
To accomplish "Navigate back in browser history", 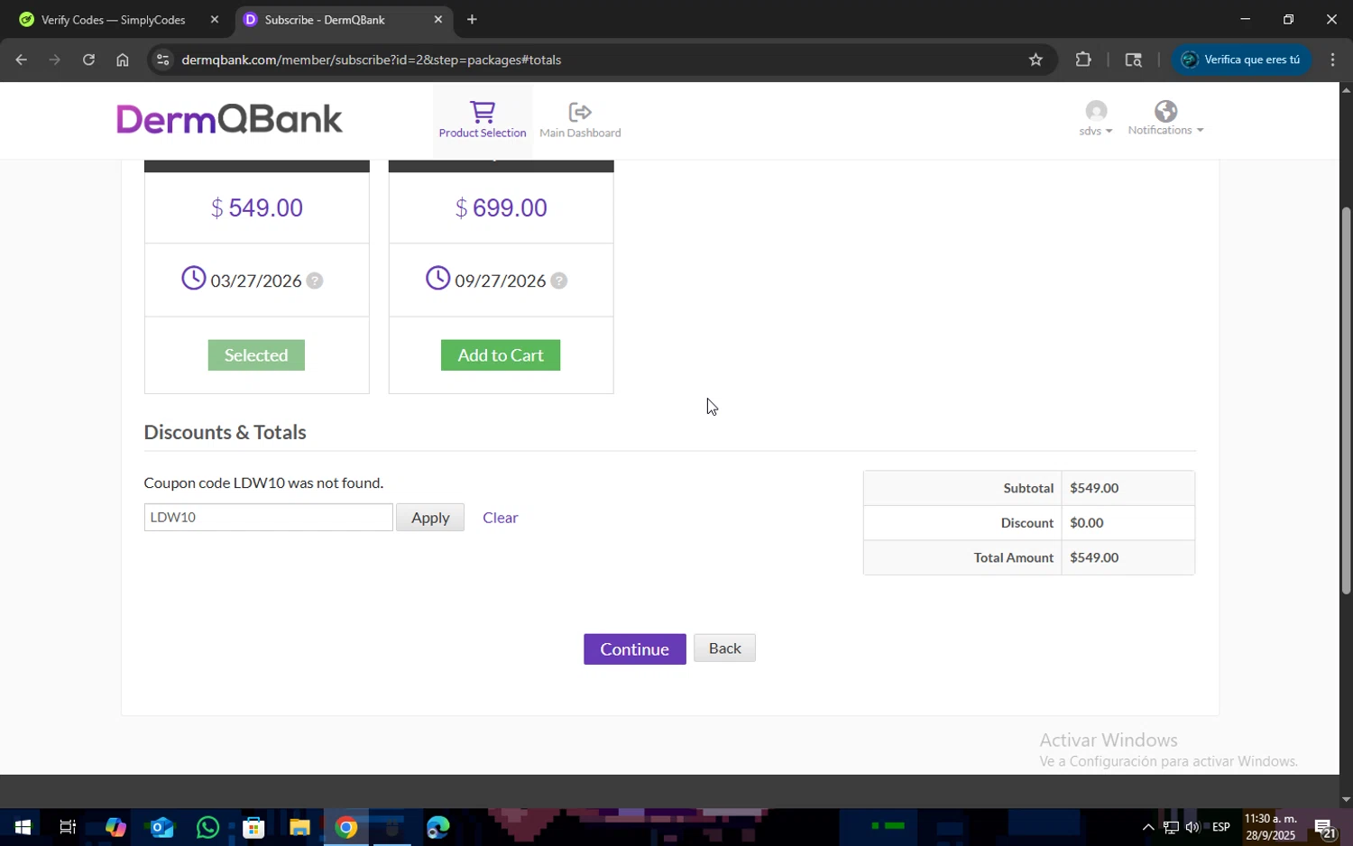I will pos(21,60).
